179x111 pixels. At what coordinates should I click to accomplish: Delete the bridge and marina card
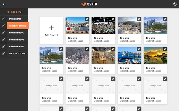pos(139,49)
